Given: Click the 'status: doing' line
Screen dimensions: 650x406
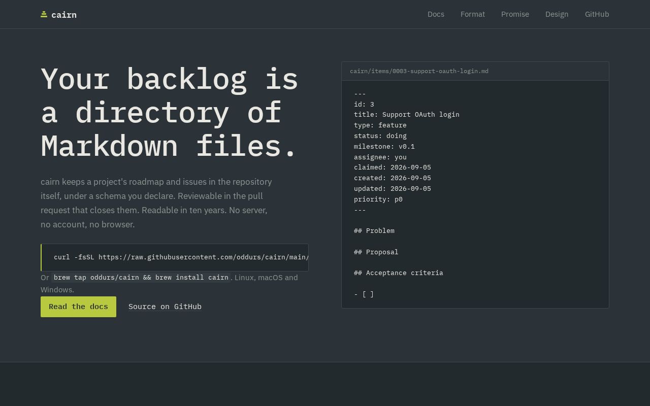Looking at the screenshot, I should (x=380, y=136).
